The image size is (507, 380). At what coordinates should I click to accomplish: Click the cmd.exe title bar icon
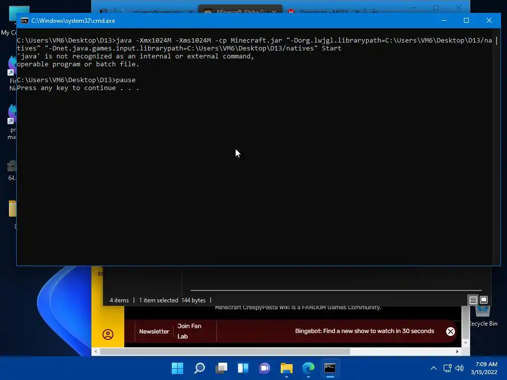25,21
